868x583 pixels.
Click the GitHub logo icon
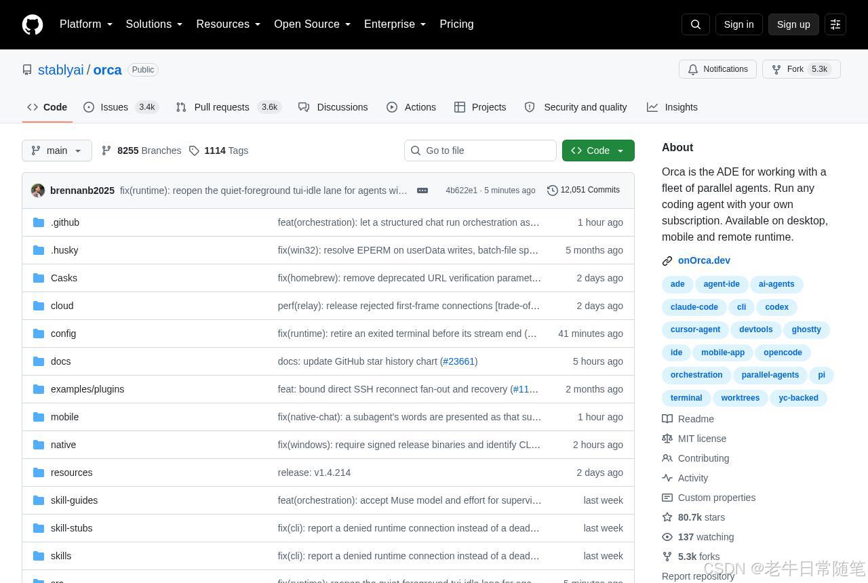[x=33, y=24]
